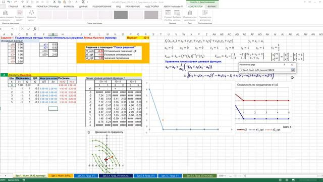
Task: Select the first chart style thumbnail
Action: point(44,15)
